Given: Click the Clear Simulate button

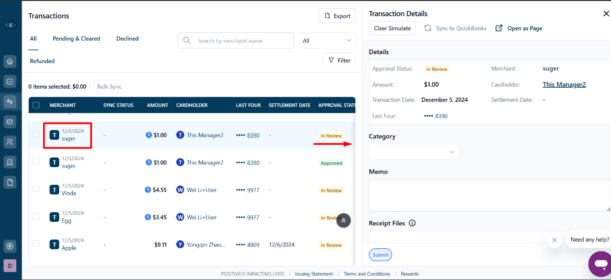Looking at the screenshot, I should 392,28.
